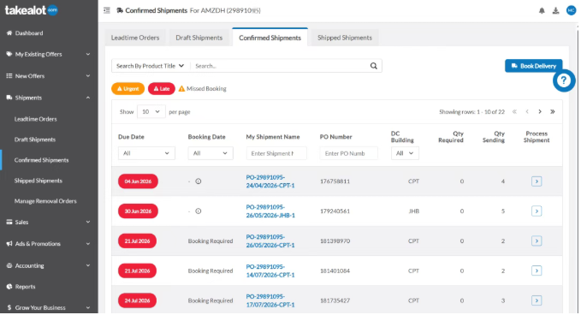Filter by Missed Booking warning
This screenshot has width=581, height=315.
202,89
